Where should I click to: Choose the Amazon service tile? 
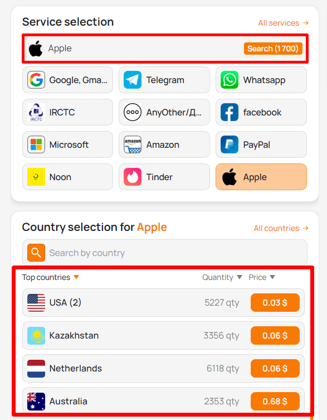164,144
